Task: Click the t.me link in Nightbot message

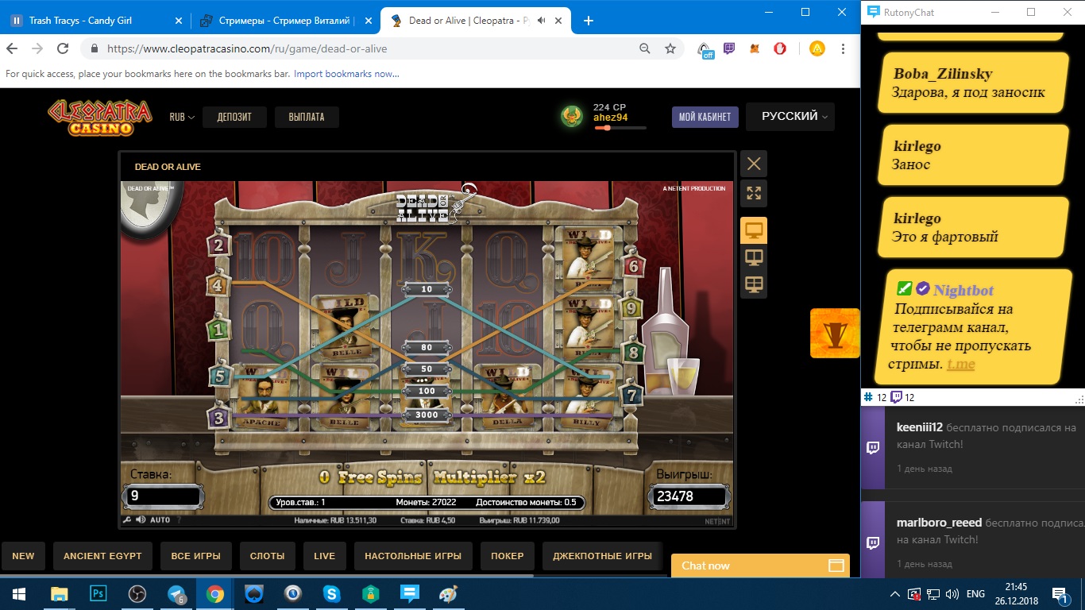Action: point(960,364)
